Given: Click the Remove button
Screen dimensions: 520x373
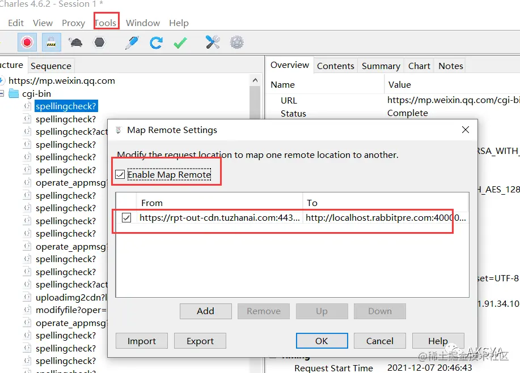Looking at the screenshot, I should coord(264,311).
